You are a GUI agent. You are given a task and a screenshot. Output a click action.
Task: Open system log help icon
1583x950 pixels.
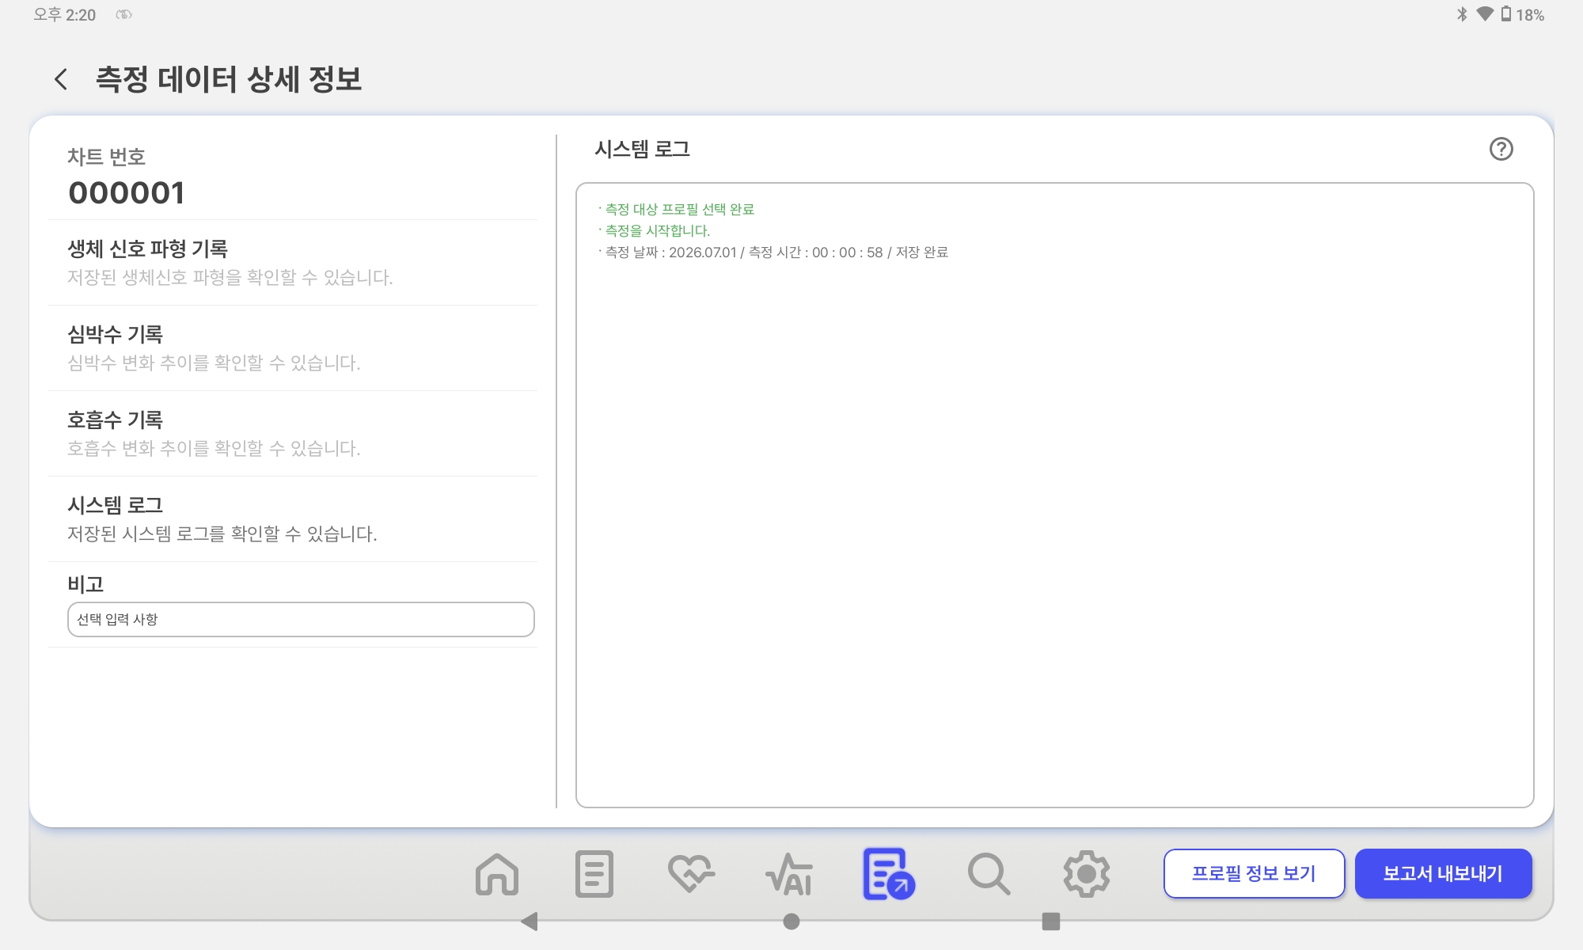[1501, 149]
